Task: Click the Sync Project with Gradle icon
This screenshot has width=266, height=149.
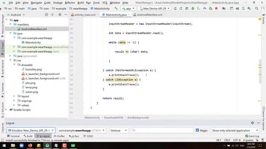Action: [x=237, y=8]
